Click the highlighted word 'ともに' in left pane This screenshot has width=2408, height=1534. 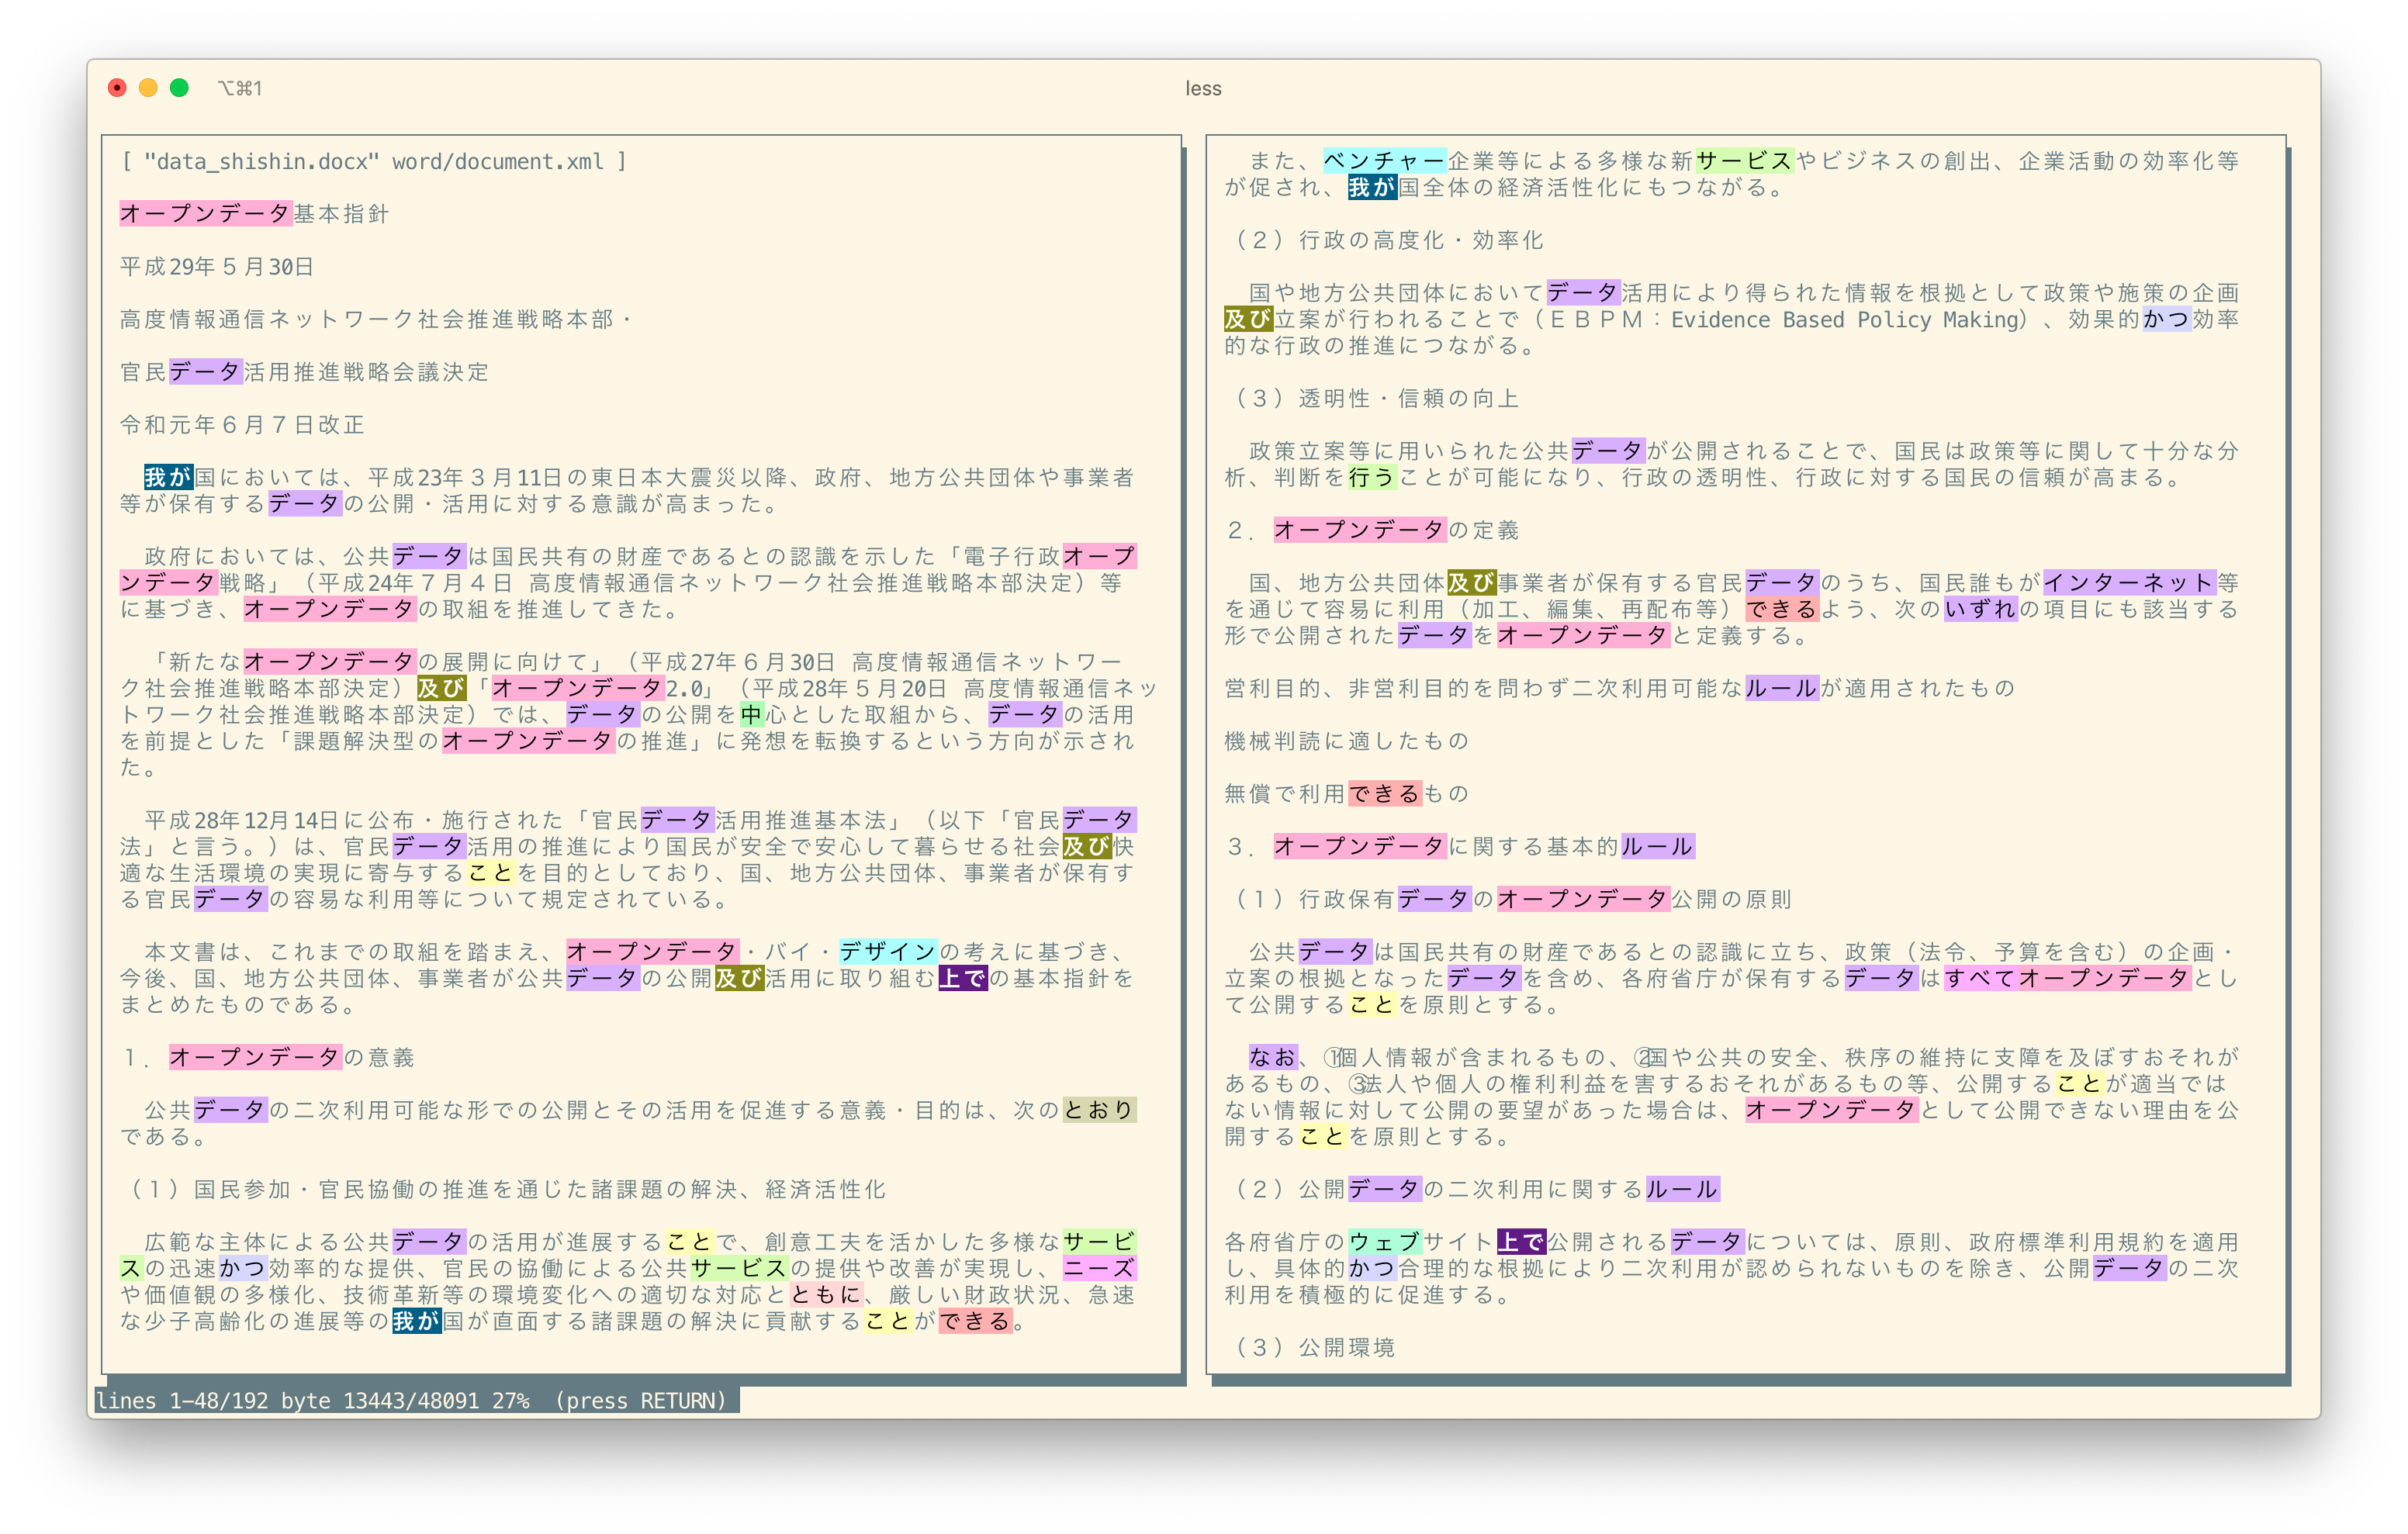tap(826, 1294)
